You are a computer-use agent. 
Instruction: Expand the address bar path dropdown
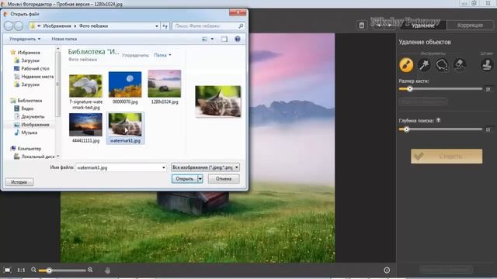tap(157, 26)
